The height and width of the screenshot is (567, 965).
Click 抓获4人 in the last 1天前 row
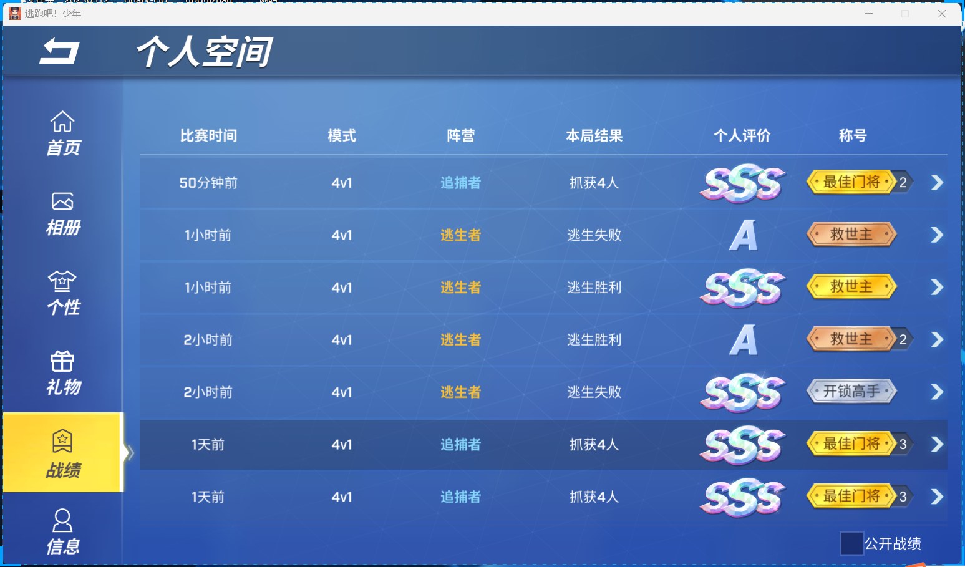click(594, 497)
